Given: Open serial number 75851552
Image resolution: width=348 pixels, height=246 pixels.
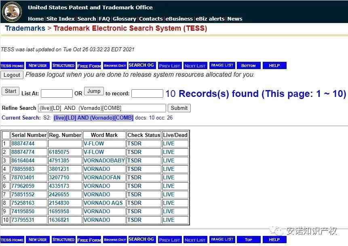Looking at the screenshot, I should click(x=23, y=195).
